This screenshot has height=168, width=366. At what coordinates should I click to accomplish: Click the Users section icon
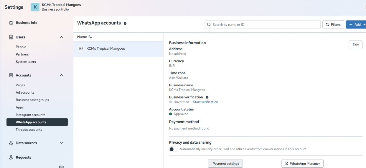click(x=11, y=37)
